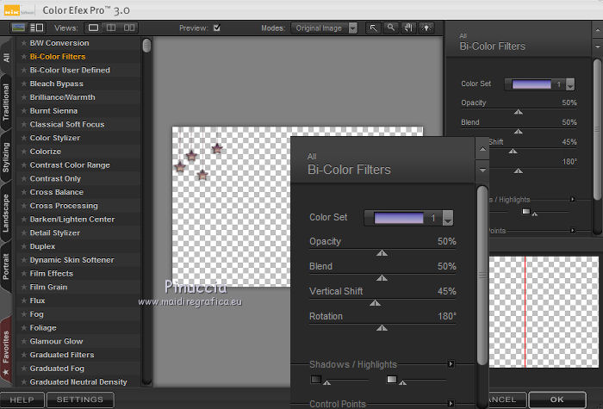Select the arrow pointer tool

tap(373, 28)
